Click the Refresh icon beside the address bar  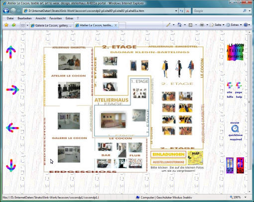181,11
